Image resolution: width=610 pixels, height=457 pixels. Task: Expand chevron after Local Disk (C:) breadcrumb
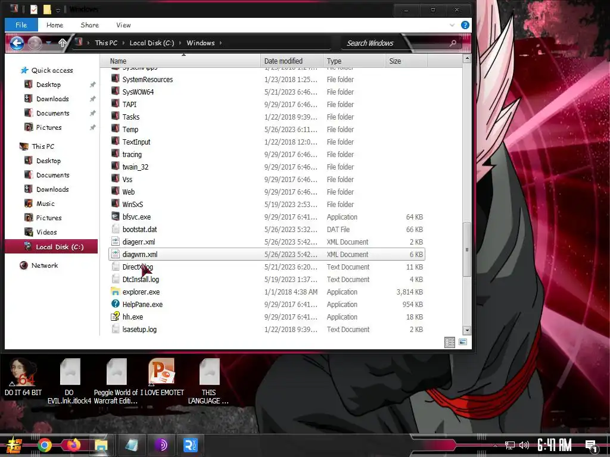180,43
